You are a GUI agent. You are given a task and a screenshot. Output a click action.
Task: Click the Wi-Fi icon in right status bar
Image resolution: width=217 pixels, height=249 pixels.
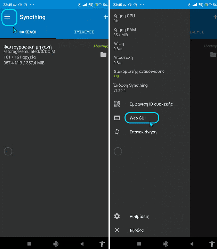coord(201,5)
